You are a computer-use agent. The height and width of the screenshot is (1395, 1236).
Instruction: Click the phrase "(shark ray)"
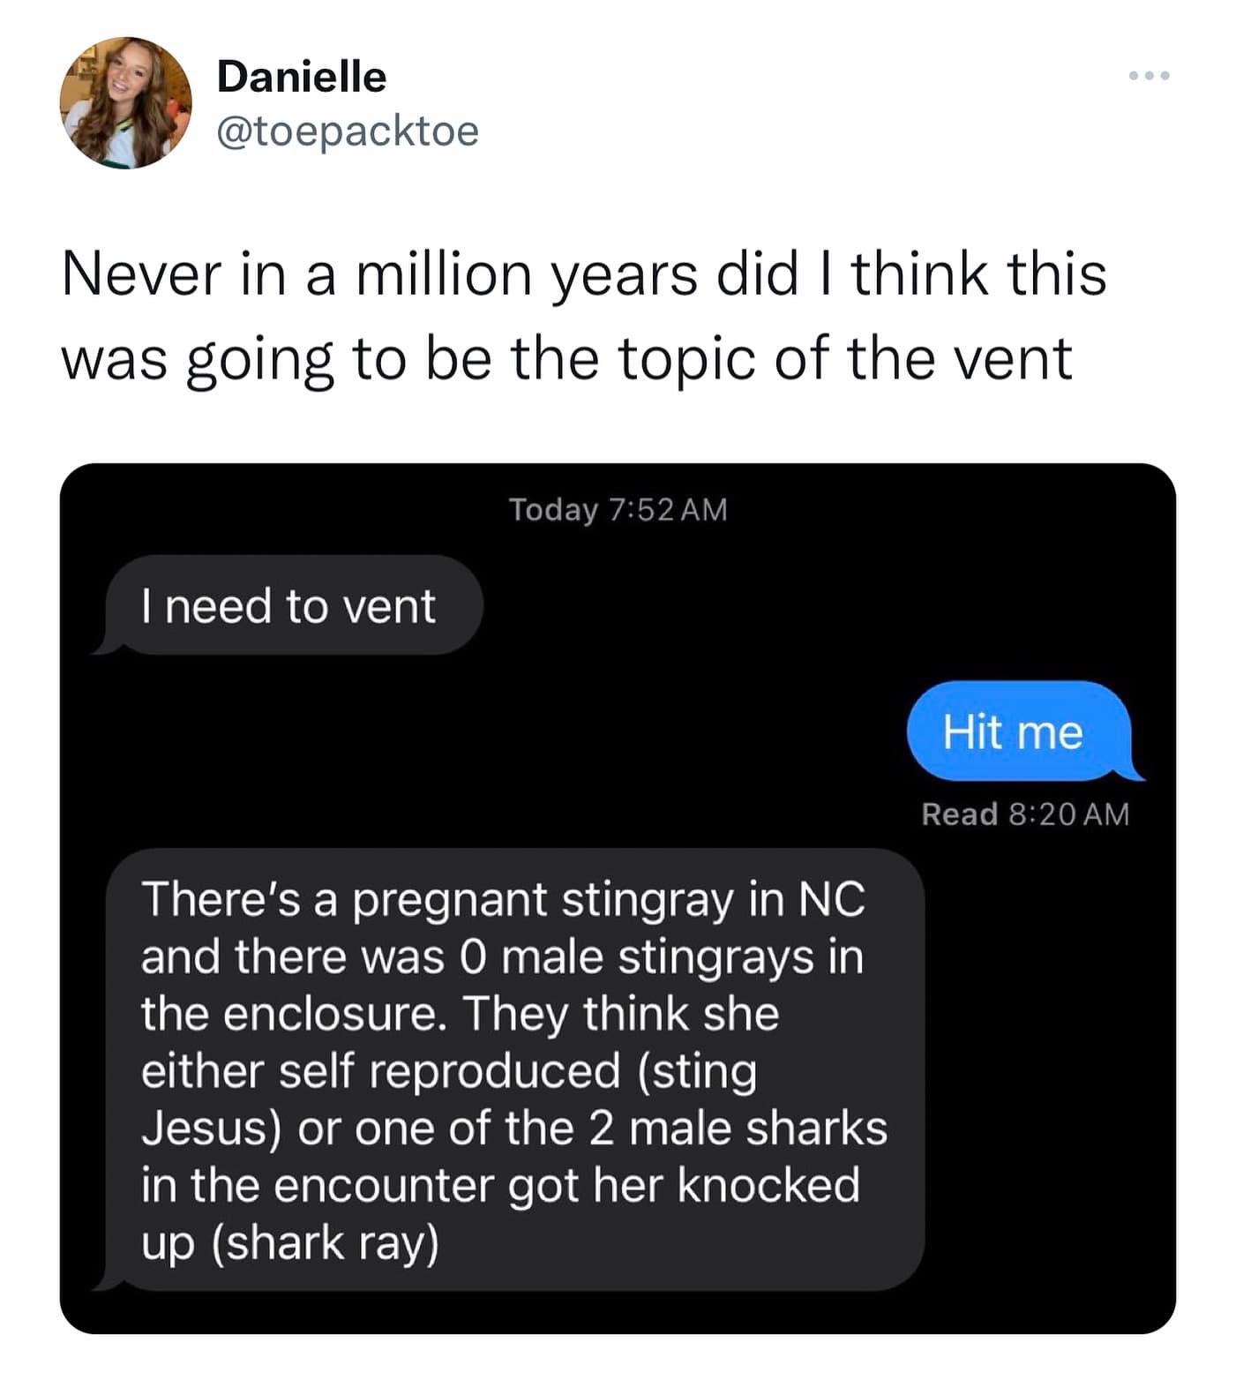[324, 1242]
